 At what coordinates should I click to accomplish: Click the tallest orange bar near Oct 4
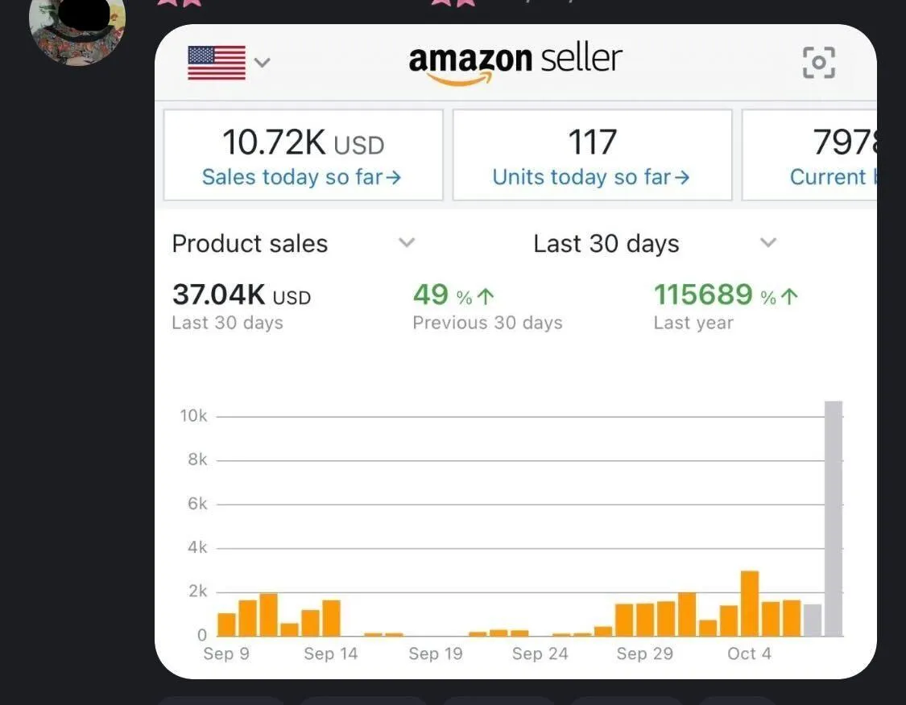(750, 603)
